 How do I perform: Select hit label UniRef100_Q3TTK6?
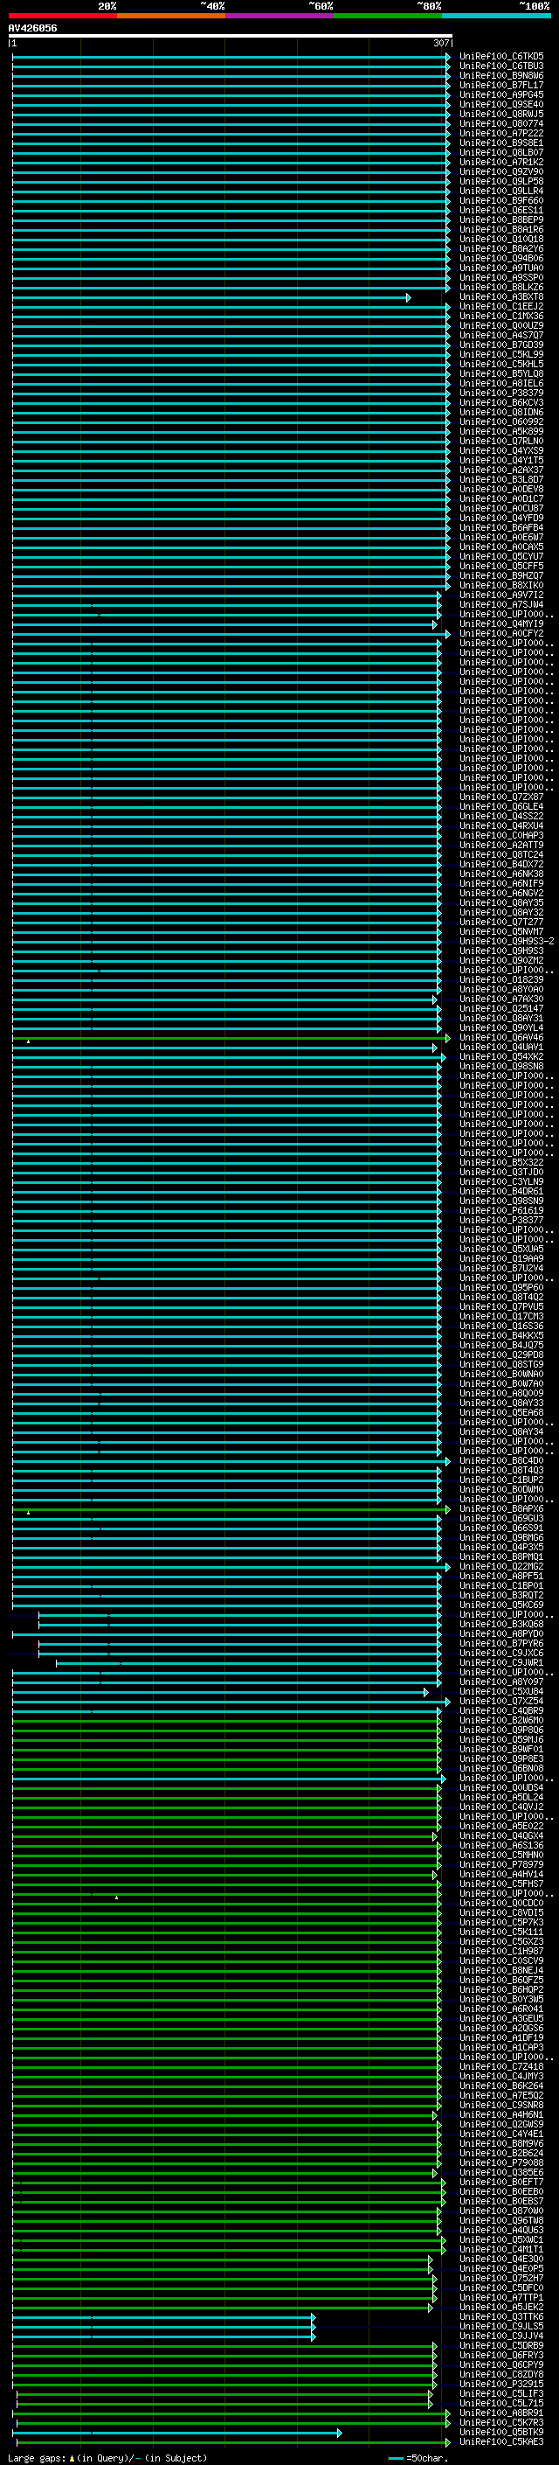[501, 2316]
